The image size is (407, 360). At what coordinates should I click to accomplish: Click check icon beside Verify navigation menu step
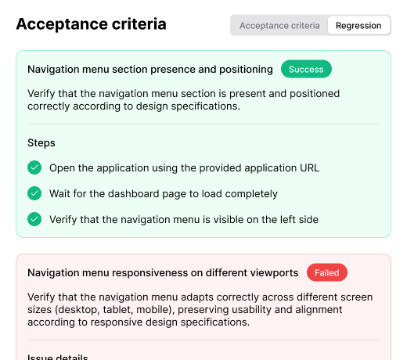[x=34, y=219]
